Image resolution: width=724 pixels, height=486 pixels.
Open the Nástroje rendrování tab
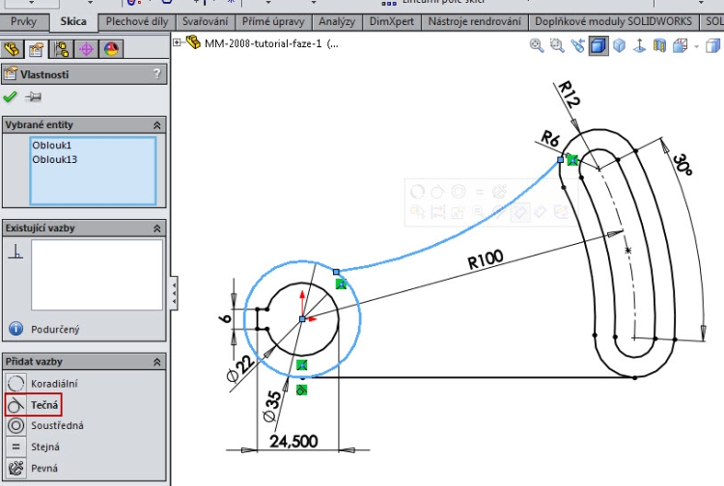click(474, 21)
